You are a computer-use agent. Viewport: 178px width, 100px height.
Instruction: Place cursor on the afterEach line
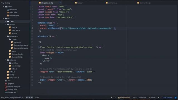tap(47, 36)
